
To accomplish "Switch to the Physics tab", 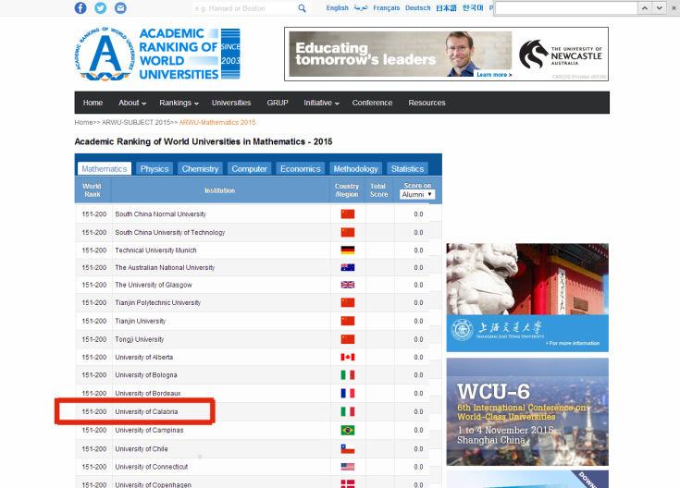I will point(155,168).
